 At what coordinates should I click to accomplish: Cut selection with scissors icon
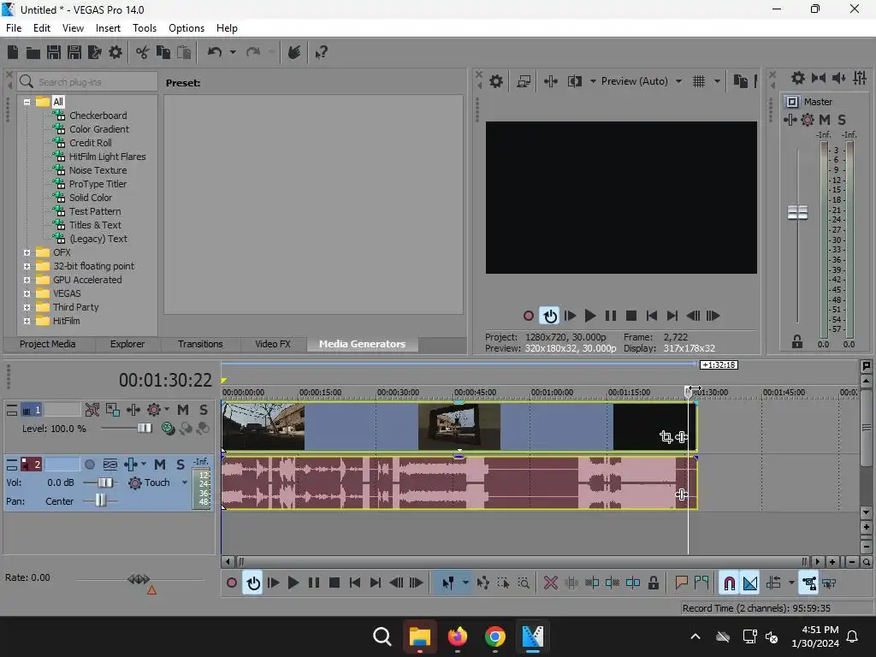pos(143,52)
